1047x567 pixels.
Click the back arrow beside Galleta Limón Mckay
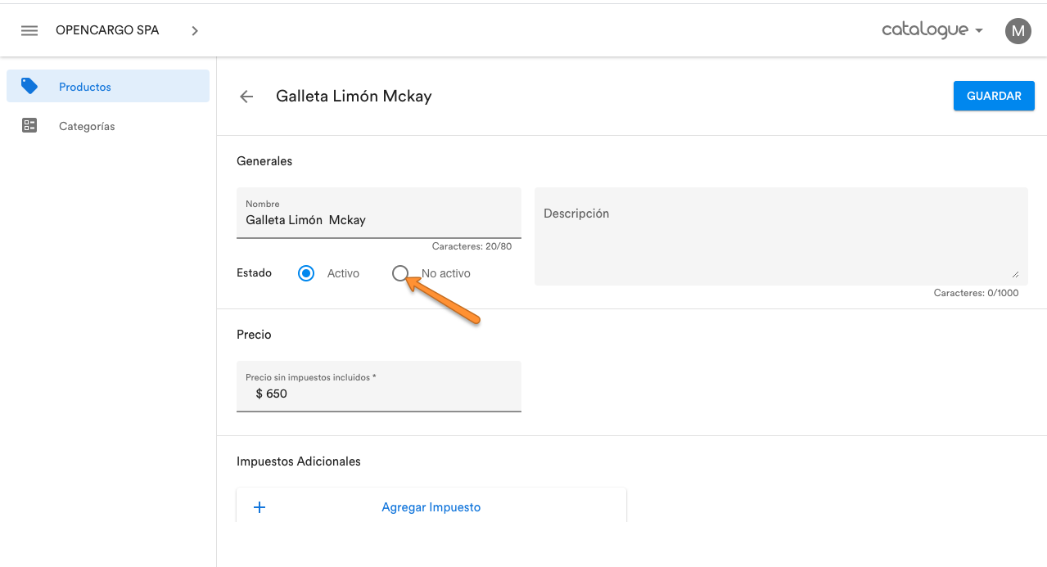[x=246, y=97]
